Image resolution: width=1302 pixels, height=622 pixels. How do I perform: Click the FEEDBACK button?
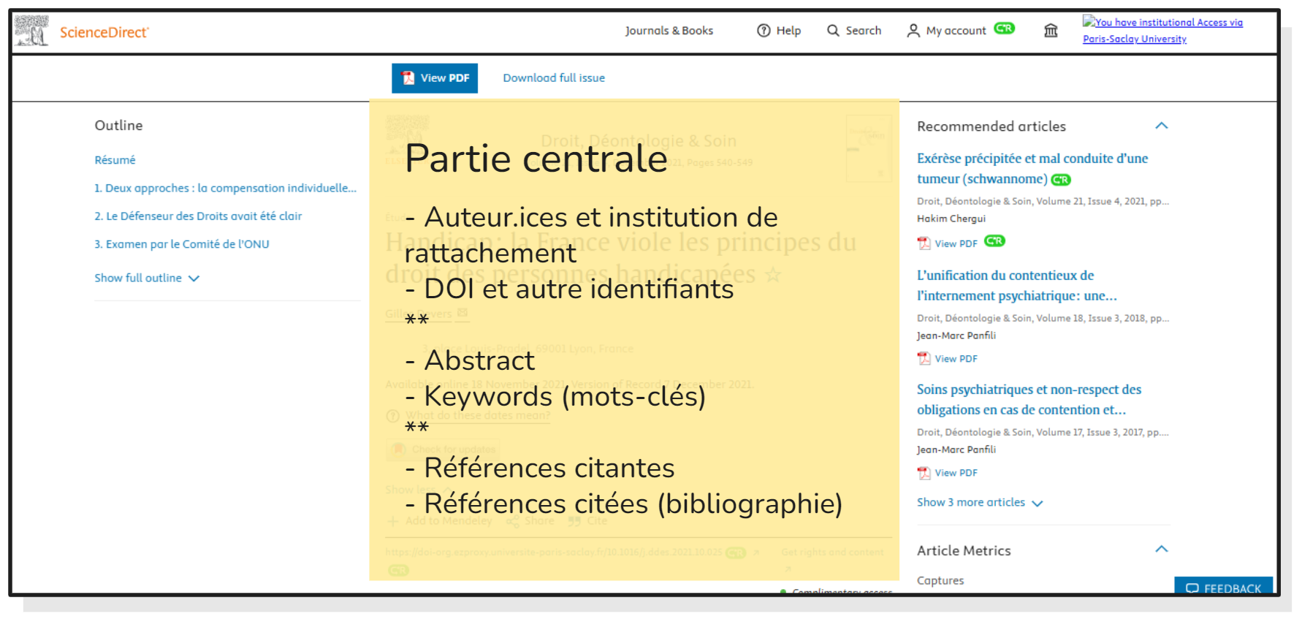coord(1223,587)
